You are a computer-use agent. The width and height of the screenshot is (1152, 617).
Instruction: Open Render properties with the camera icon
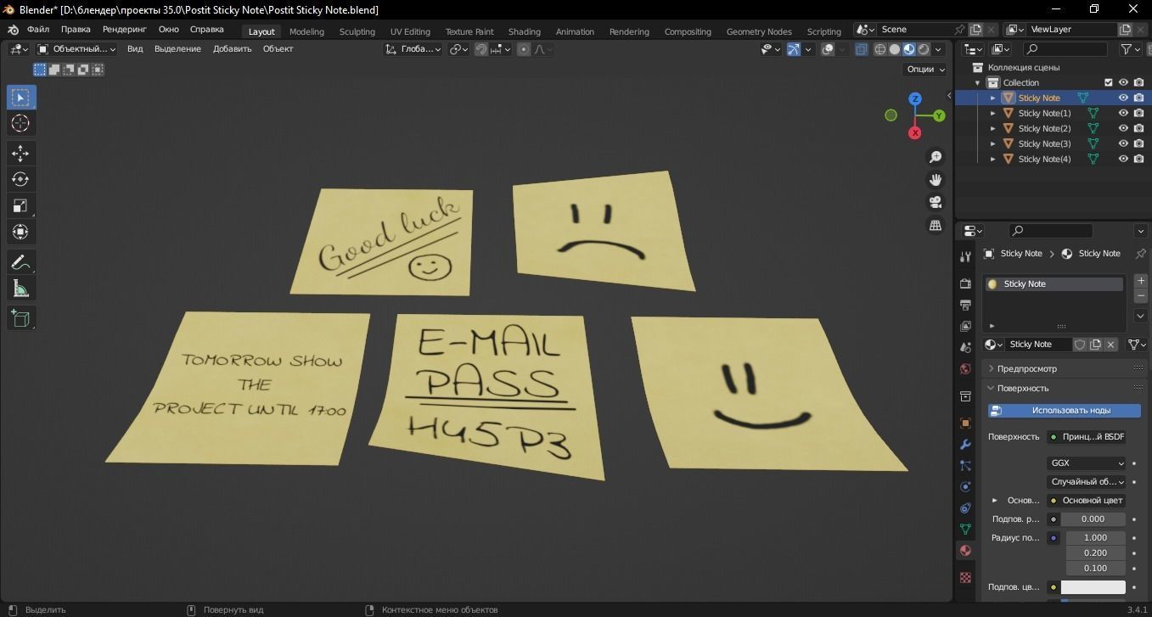coord(964,283)
